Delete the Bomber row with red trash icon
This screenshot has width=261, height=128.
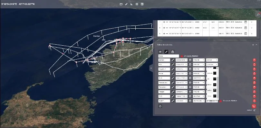coord(254,60)
